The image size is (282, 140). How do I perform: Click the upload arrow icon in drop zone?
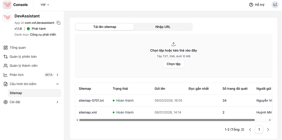pos(174,44)
